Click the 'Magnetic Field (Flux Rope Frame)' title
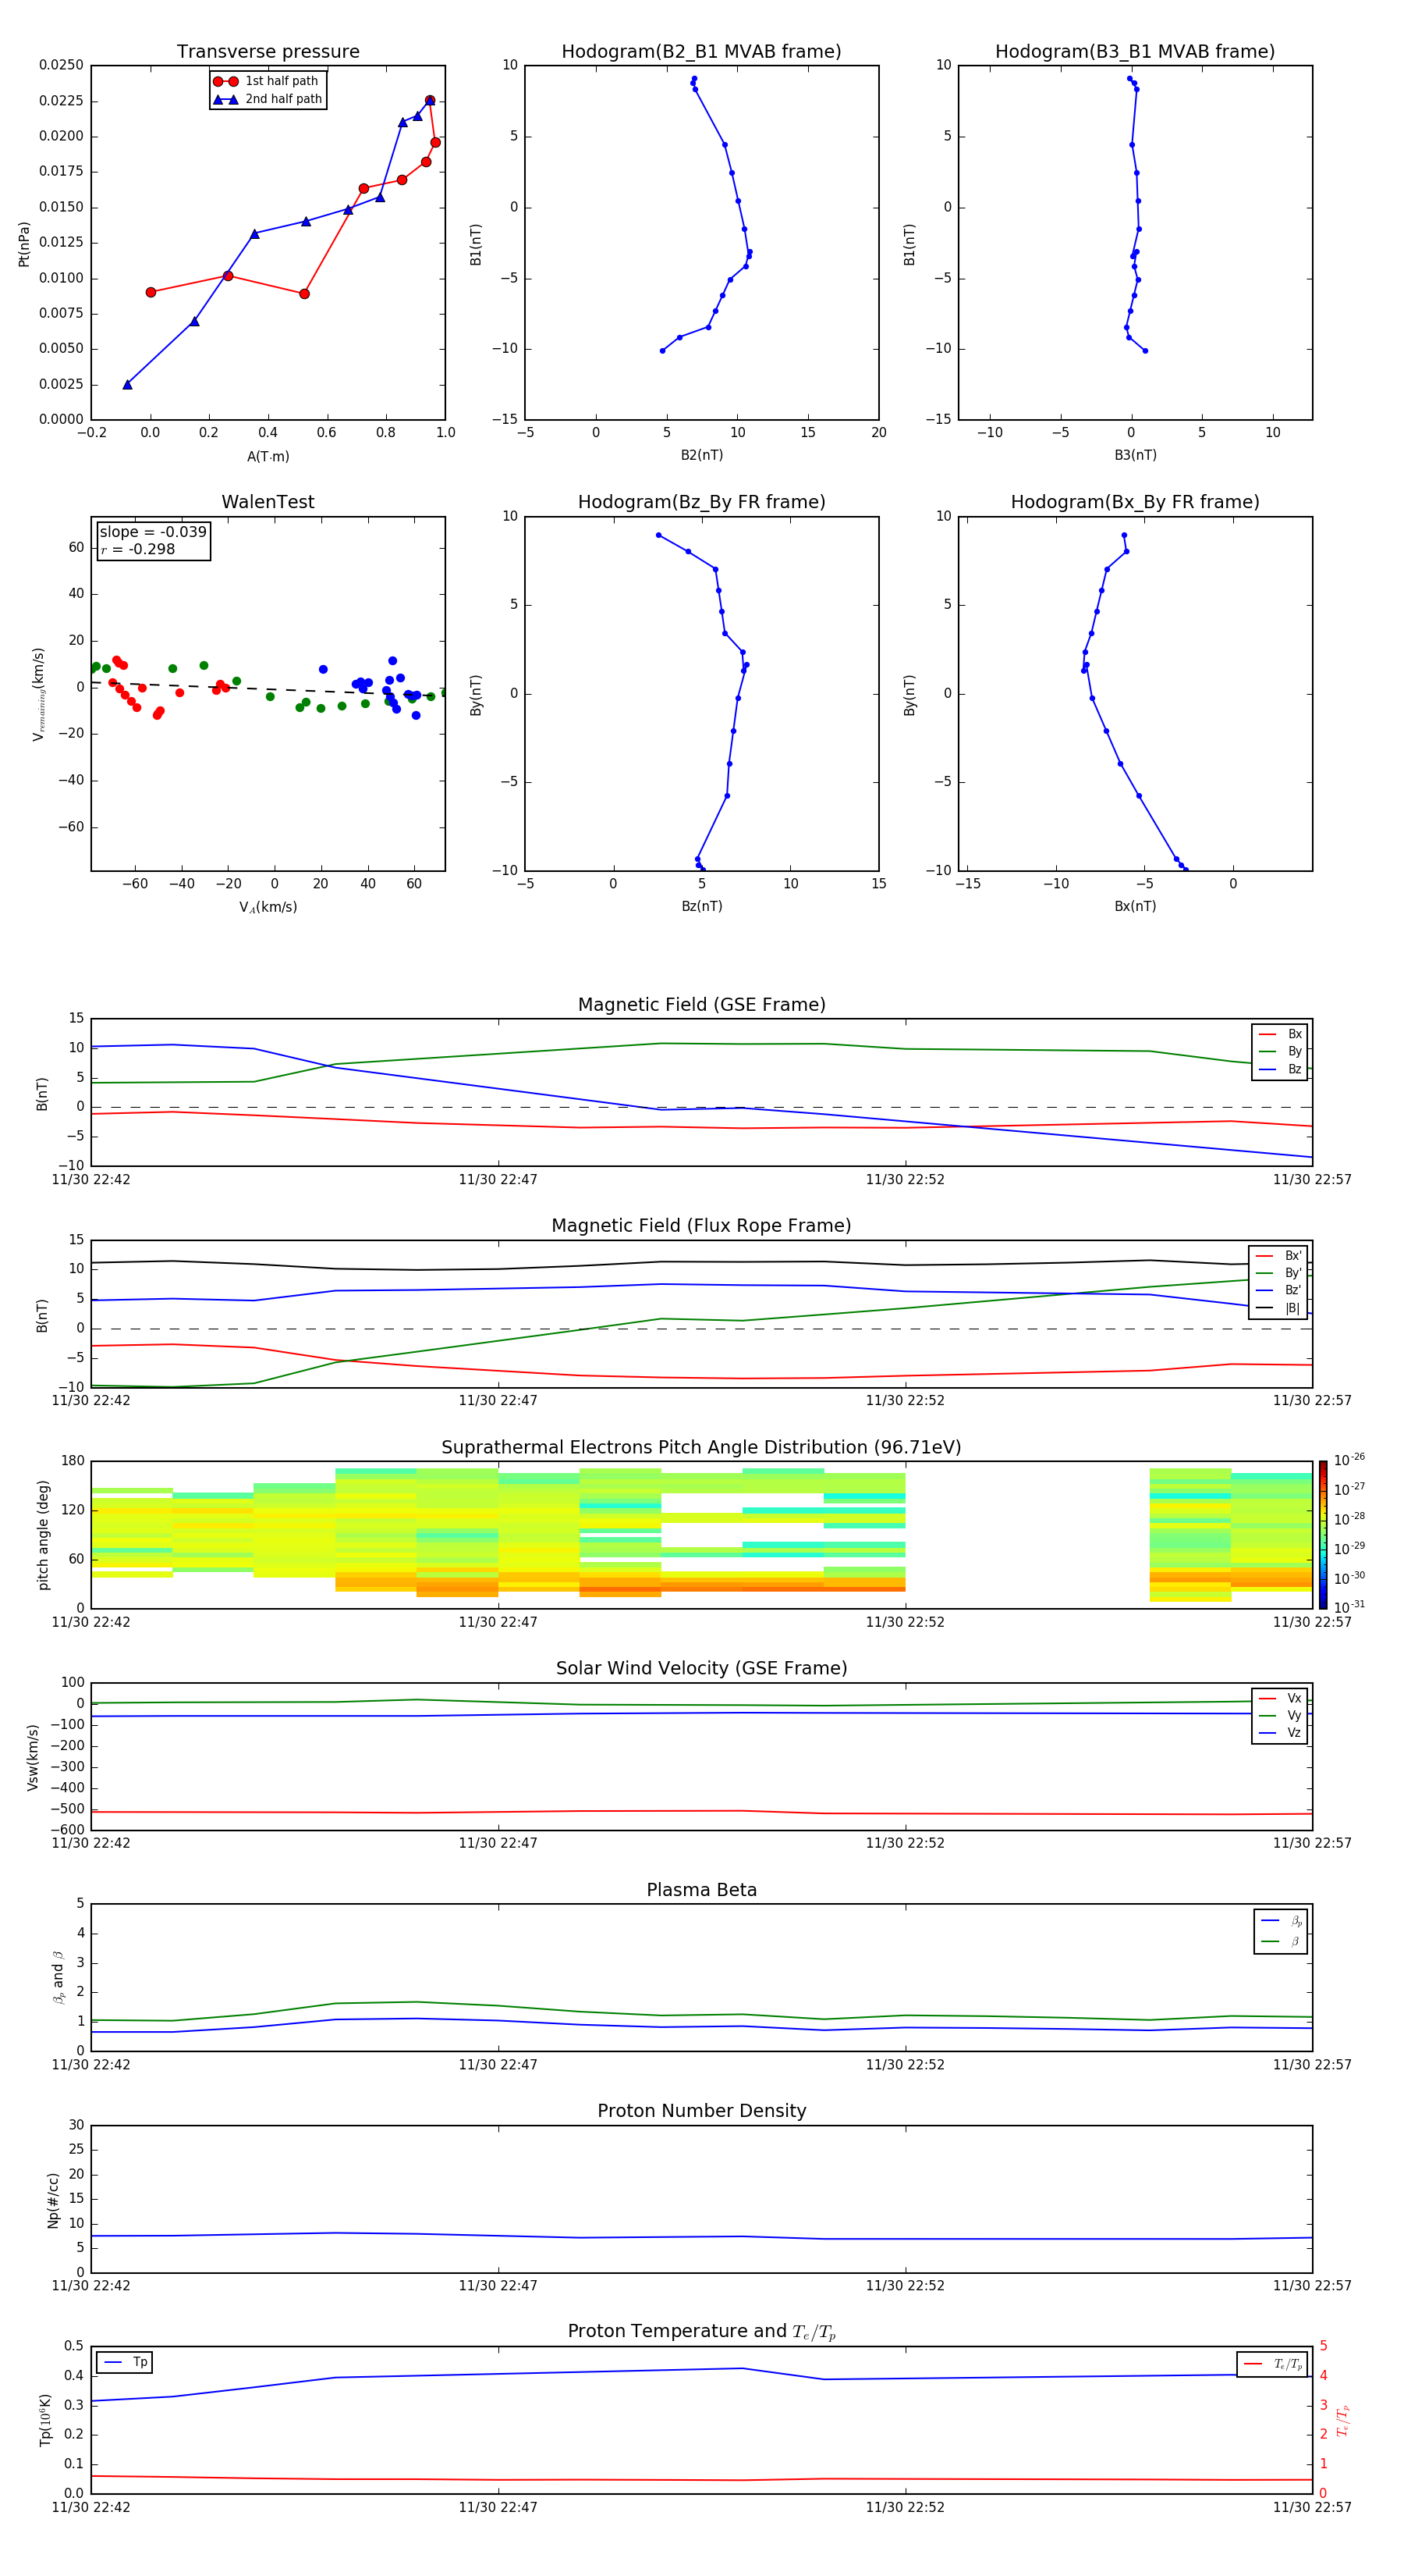 (x=701, y=1226)
